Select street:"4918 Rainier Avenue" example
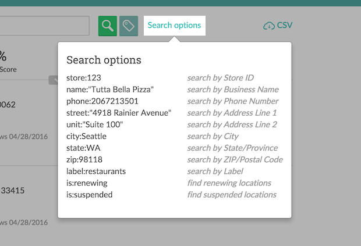 pos(119,113)
